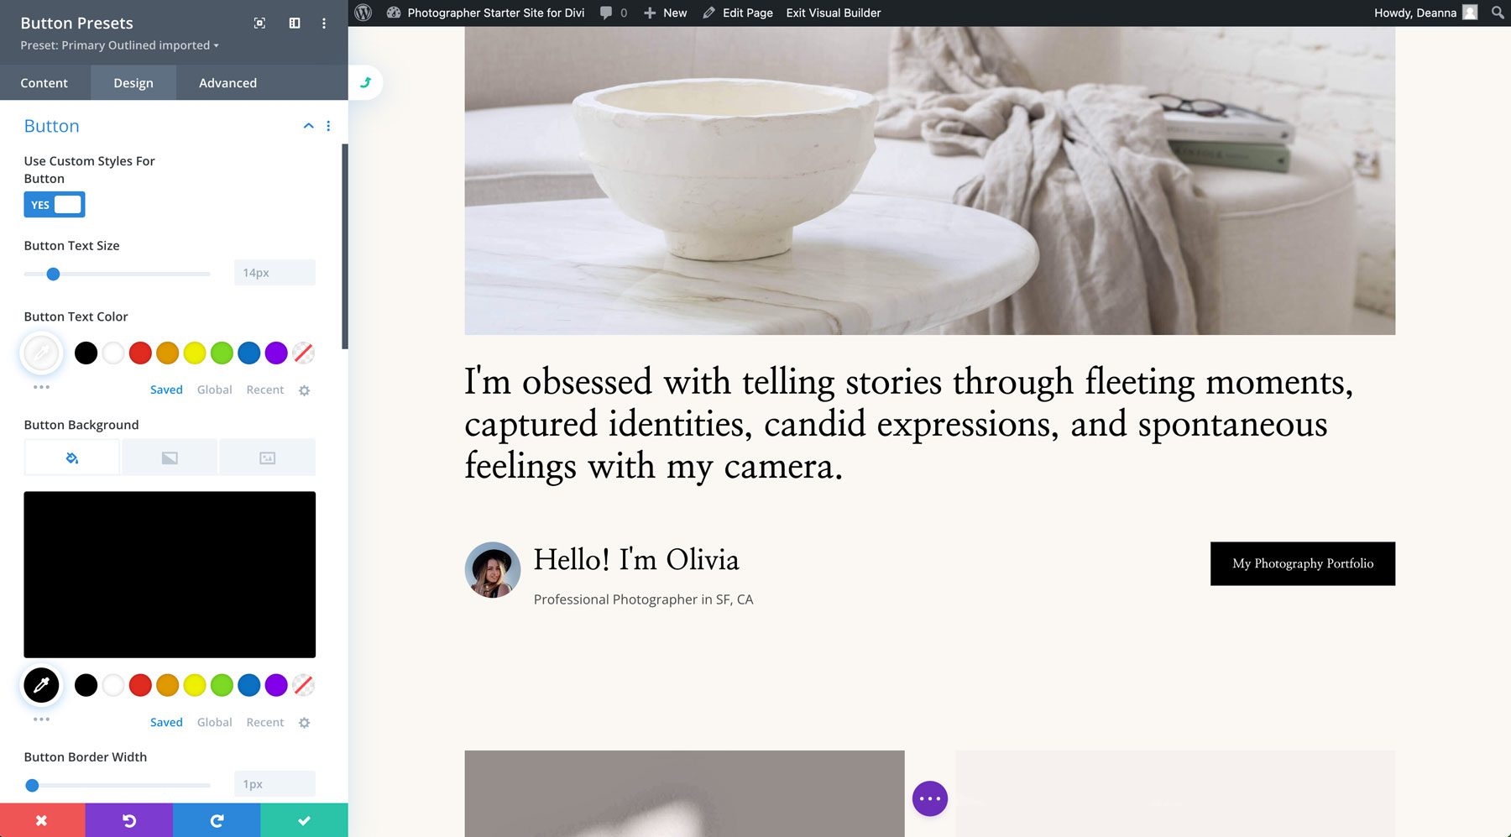Image resolution: width=1511 pixels, height=837 pixels.
Task: Click the purple dots module settings button on the page
Action: click(929, 798)
